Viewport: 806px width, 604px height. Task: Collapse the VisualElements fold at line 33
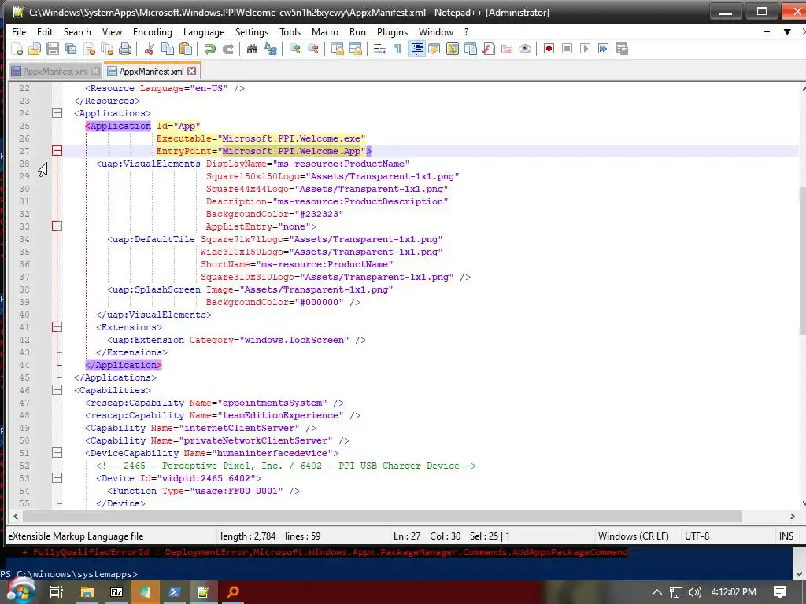pyautogui.click(x=57, y=226)
